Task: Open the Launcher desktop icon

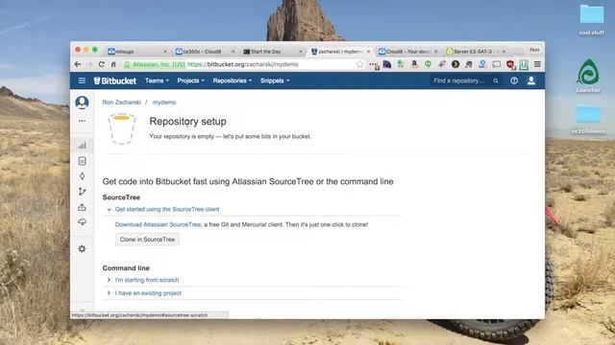Action: (587, 76)
